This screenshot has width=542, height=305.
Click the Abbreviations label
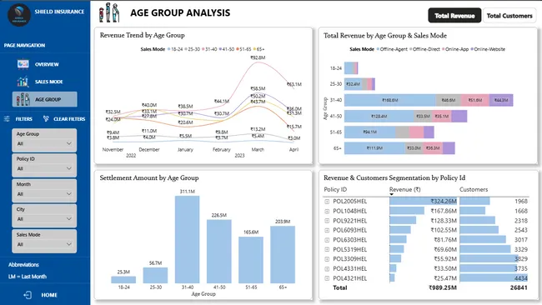(23, 265)
